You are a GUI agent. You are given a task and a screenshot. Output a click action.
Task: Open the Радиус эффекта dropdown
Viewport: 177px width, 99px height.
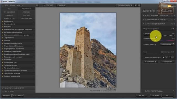tap(167, 44)
